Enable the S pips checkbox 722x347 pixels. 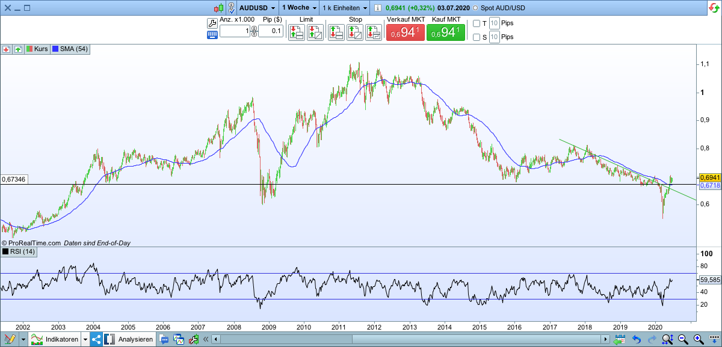click(x=477, y=37)
